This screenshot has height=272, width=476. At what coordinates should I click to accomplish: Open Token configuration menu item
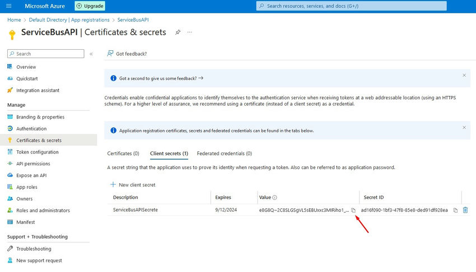point(37,152)
